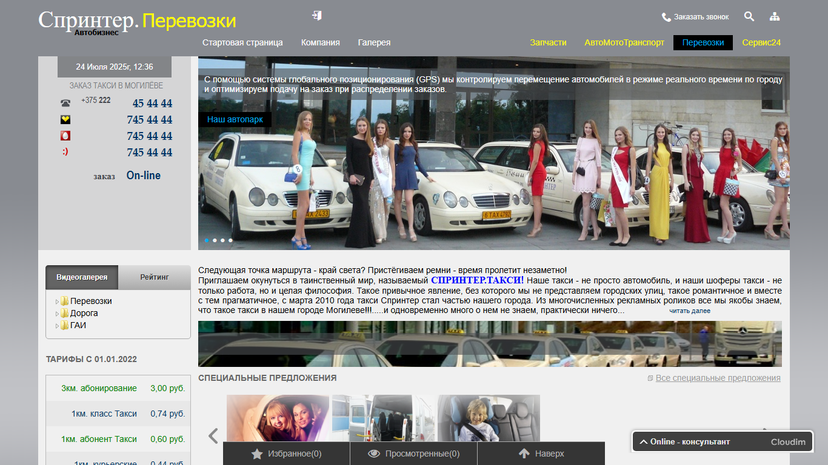
Task: Switch to the Рейтинг tab
Action: (x=155, y=277)
